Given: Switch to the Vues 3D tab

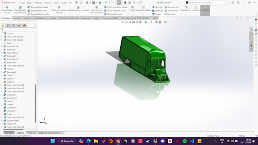Looking at the screenshot, I should (x=31, y=133).
